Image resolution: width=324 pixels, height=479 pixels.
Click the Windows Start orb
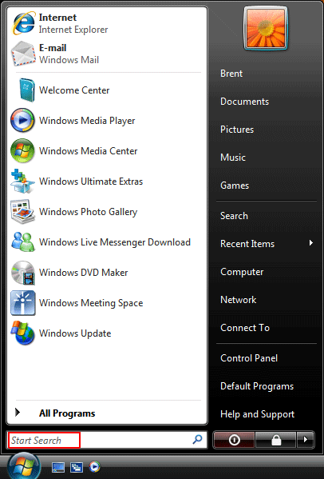point(24,467)
